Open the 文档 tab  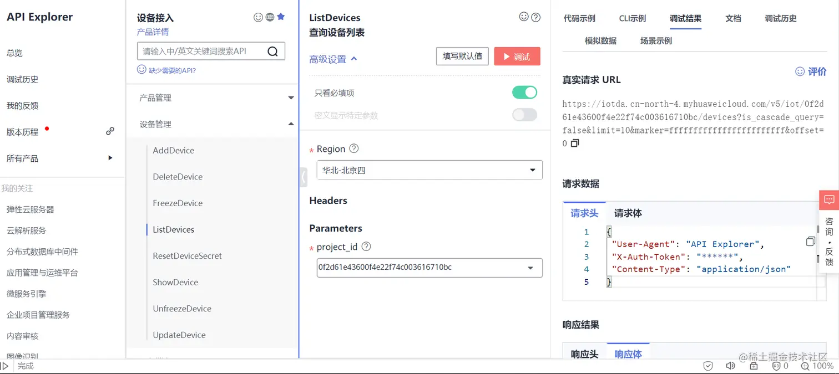pos(733,18)
